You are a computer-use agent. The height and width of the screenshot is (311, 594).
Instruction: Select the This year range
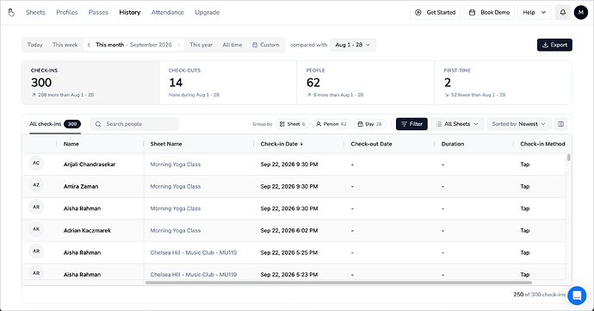(x=201, y=45)
